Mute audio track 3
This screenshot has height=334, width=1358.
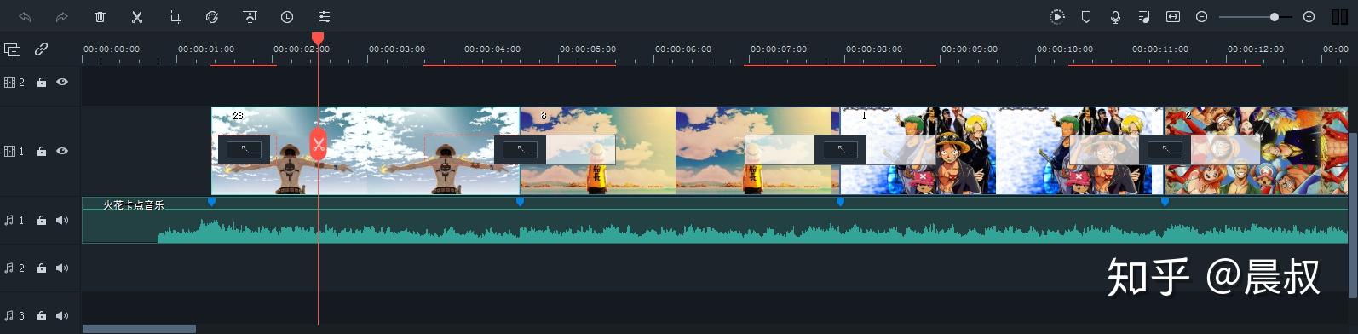pos(62,316)
